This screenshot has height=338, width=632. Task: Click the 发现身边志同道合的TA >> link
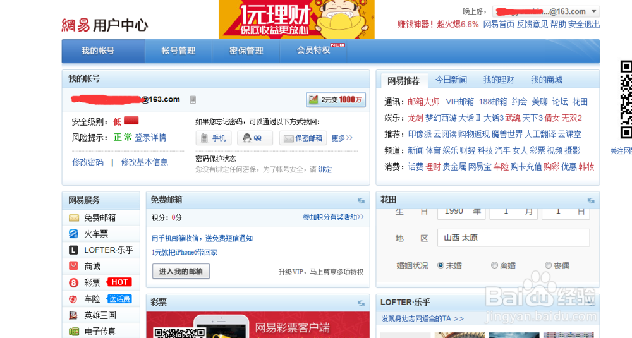[x=422, y=318]
